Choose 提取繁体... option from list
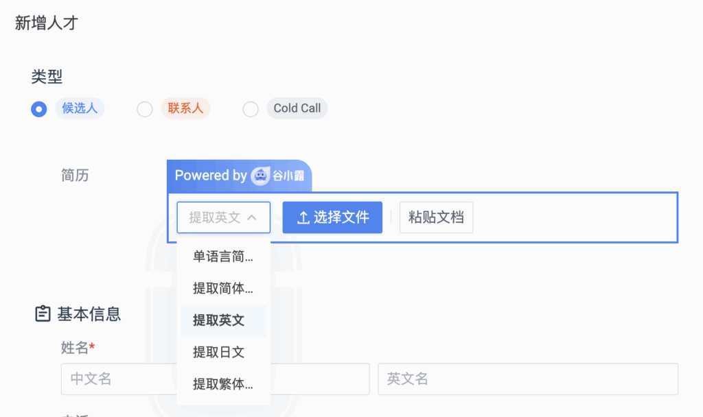Screen dimensions: 703x417 223,384
